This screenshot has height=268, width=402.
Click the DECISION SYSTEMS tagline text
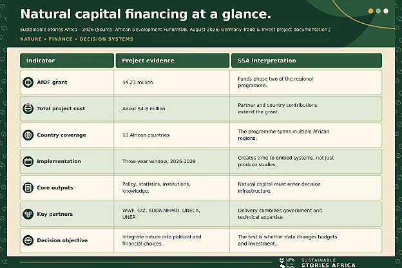tap(106, 39)
